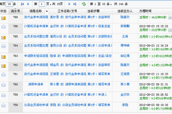Open work item 李刚 的 分店会员活动申请
Viewport: 172px width, 114px height.
(x=68, y=105)
